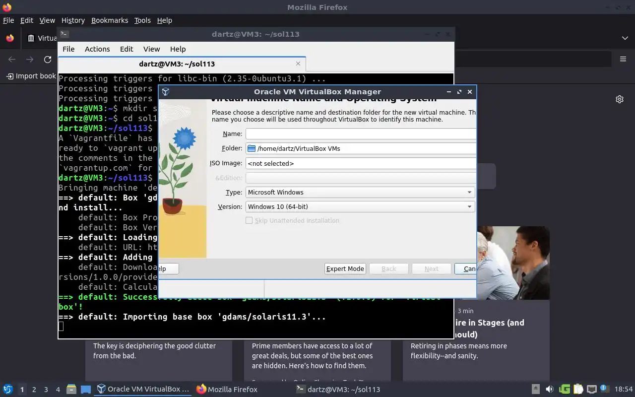
Task: Click the show desktop icon in taskbar
Action: [x=85, y=389]
